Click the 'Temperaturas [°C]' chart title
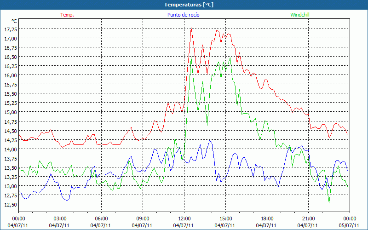 point(189,5)
